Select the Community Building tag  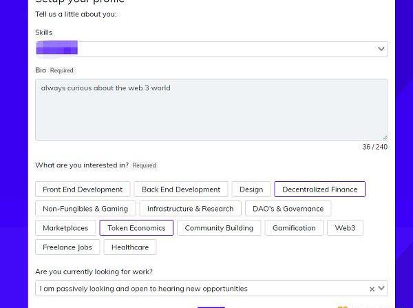coord(219,228)
